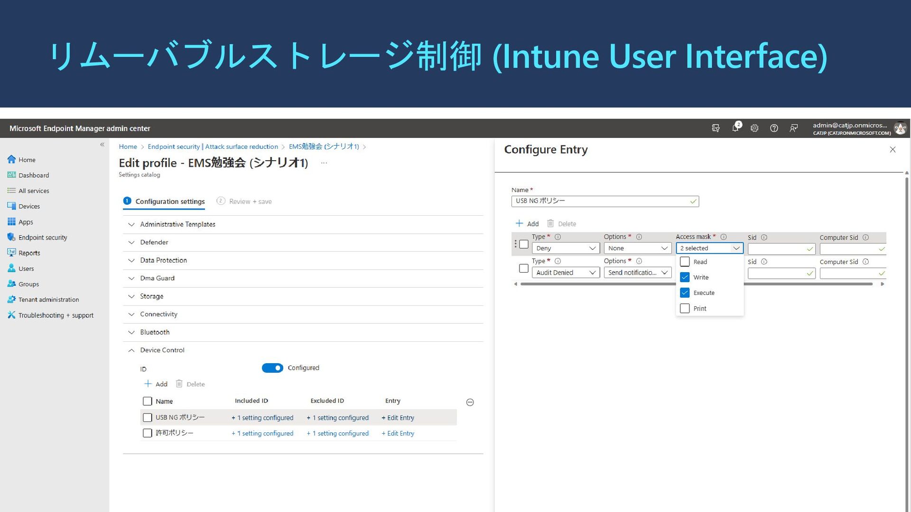This screenshot has height=512, width=911.
Task: Check the Name header select-all checkbox
Action: point(148,402)
